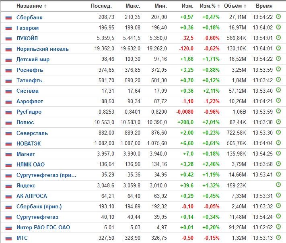
Task: Click the Russian flag icon beside Магнит
Action: [x=8, y=154]
